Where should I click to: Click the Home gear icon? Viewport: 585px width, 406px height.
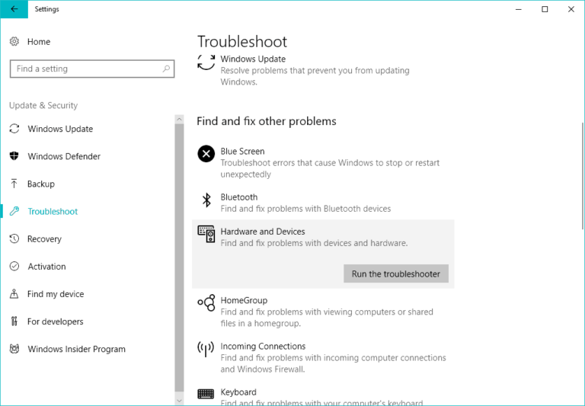click(x=14, y=42)
